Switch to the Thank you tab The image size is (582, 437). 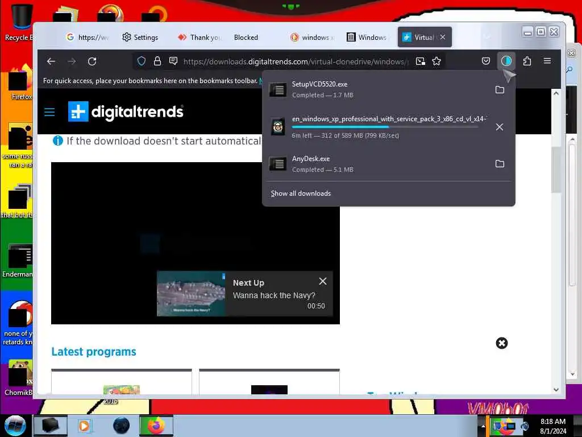tap(199, 37)
